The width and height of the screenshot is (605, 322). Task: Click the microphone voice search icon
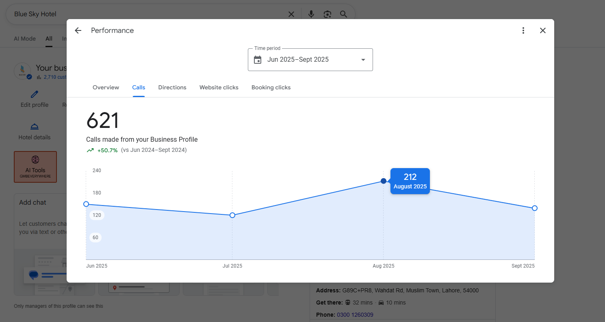[311, 14]
